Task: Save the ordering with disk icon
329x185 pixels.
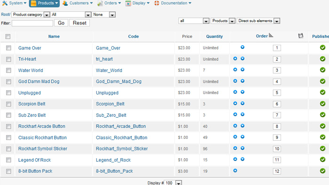Action: tap(301, 36)
